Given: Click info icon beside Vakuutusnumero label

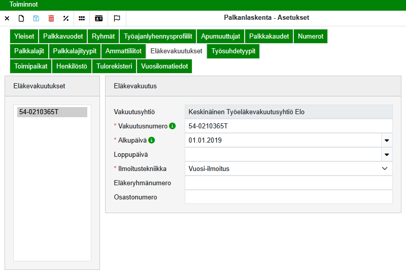Looking at the screenshot, I should coord(173,126).
